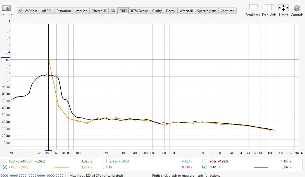This screenshot has height=177, width=305.
Task: Switch to the SPL & Phase tab
Action: pos(28,11)
